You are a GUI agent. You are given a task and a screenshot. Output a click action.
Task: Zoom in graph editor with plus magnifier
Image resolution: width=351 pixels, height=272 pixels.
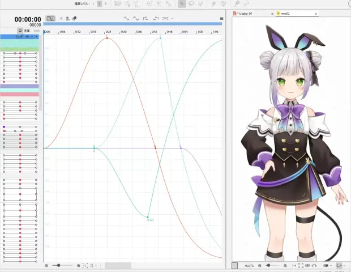click(x=78, y=266)
